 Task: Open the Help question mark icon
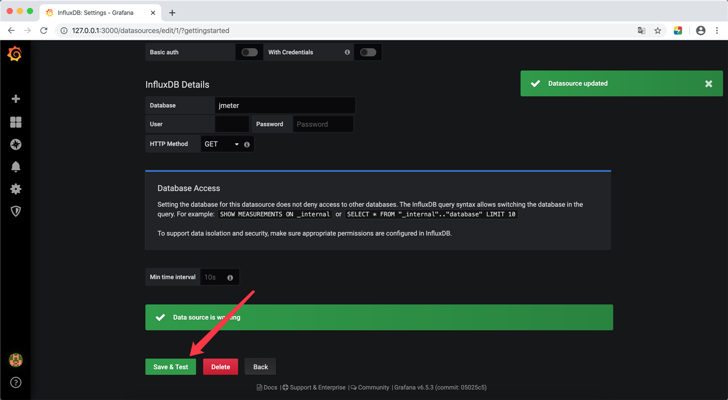[16, 382]
